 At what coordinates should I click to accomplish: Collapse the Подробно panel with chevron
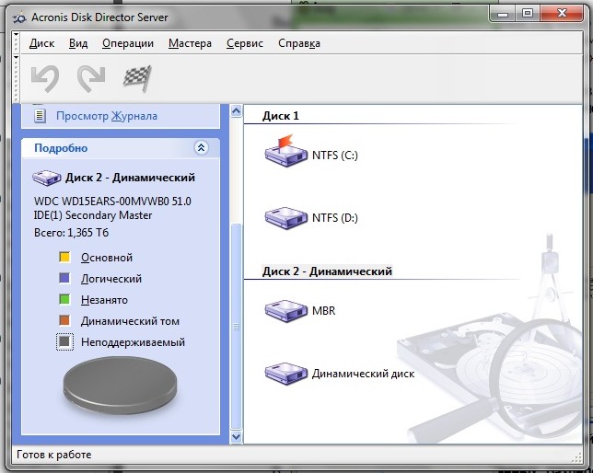click(x=201, y=147)
